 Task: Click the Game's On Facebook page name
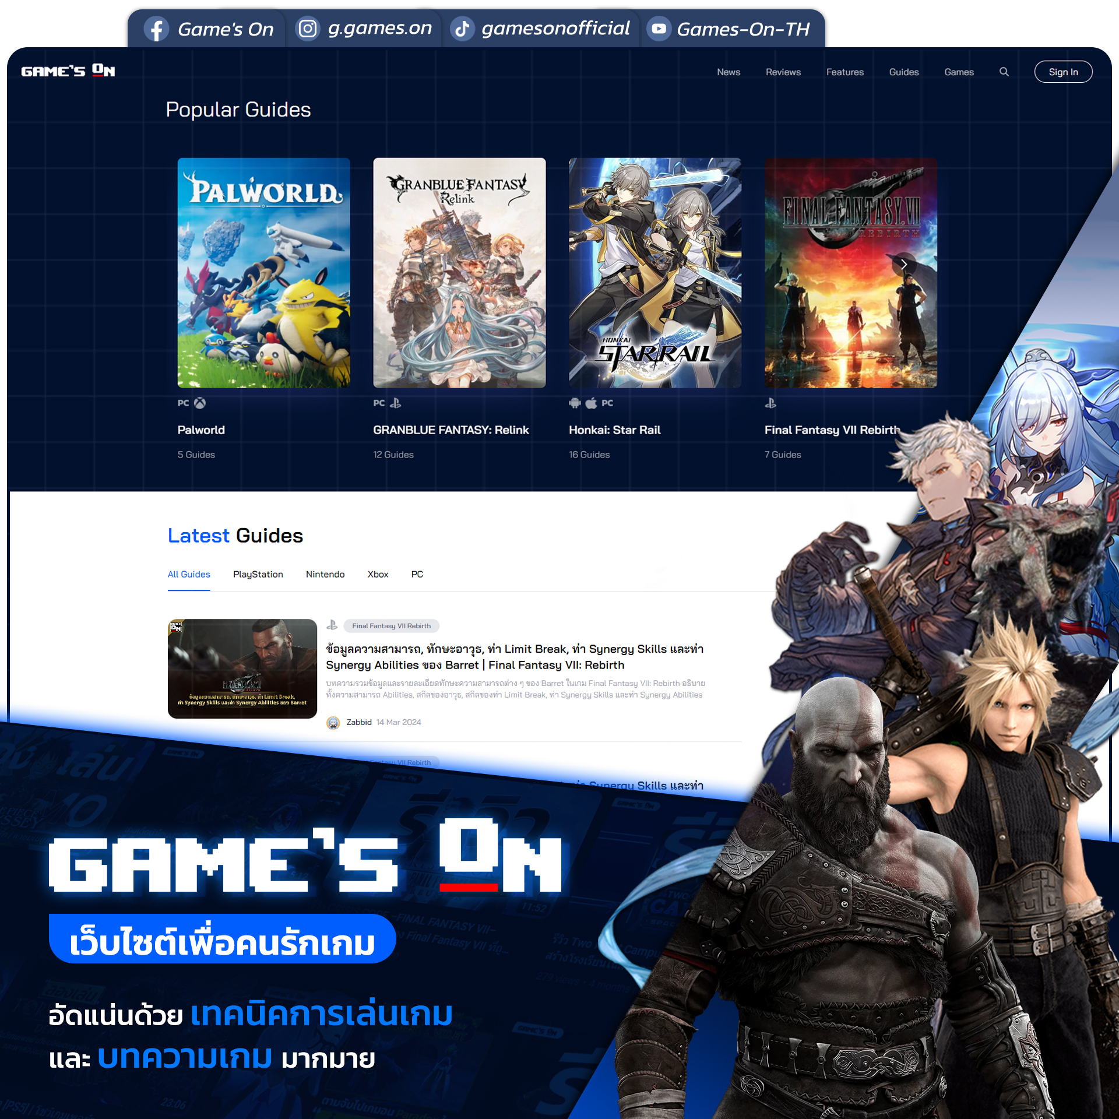[x=226, y=29]
